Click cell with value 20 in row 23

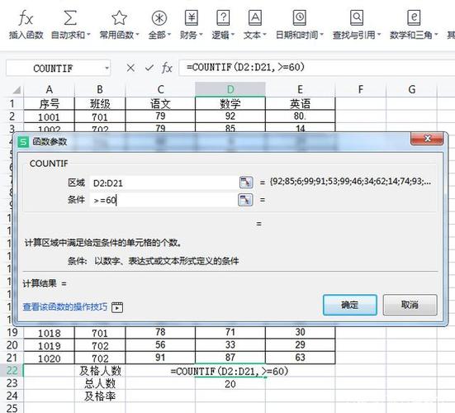230,384
